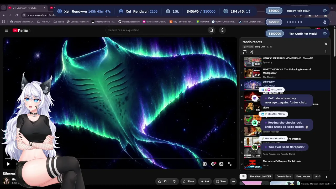The height and width of the screenshot is (189, 336).
Task: Select the All filter chip
Action: [243, 176]
